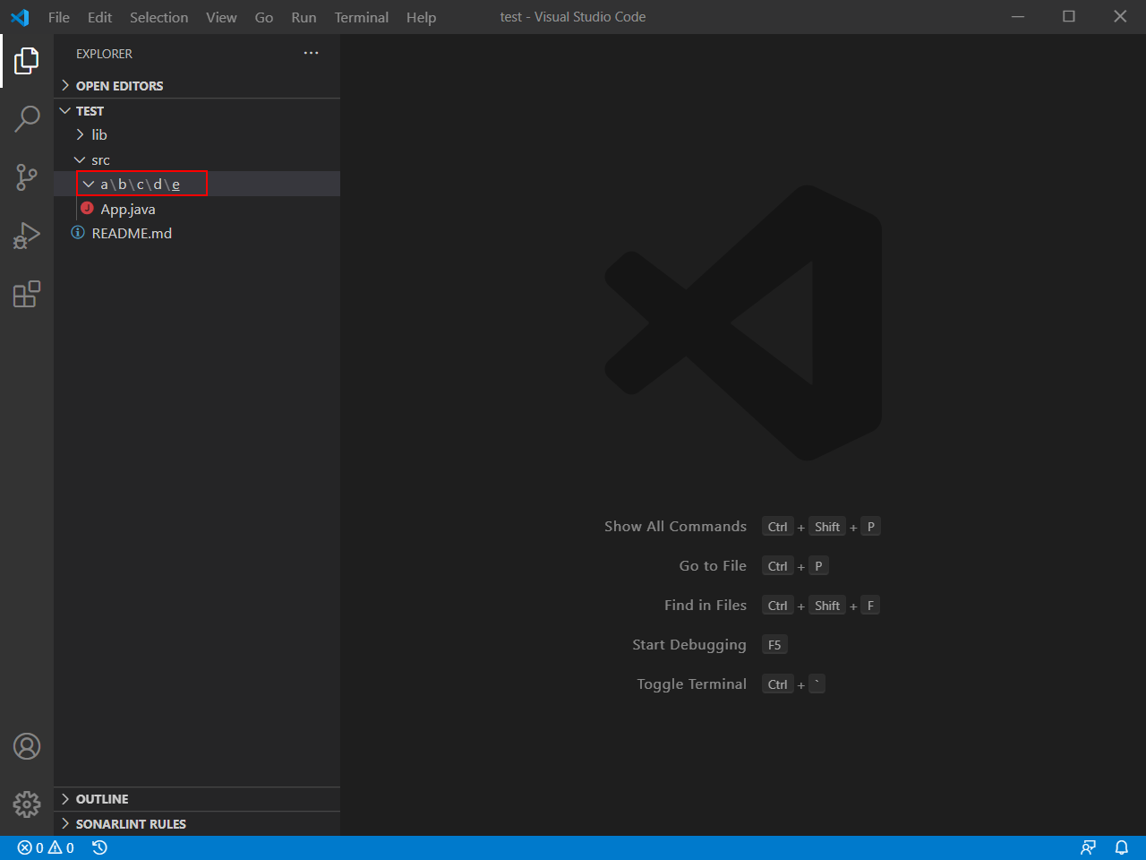The height and width of the screenshot is (860, 1146).
Task: Open the Explorer view in activity bar
Action: point(27,61)
